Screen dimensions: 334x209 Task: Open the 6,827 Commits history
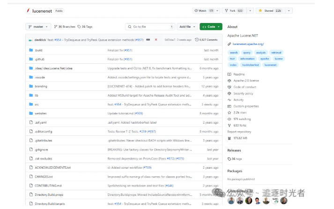[x=206, y=40]
